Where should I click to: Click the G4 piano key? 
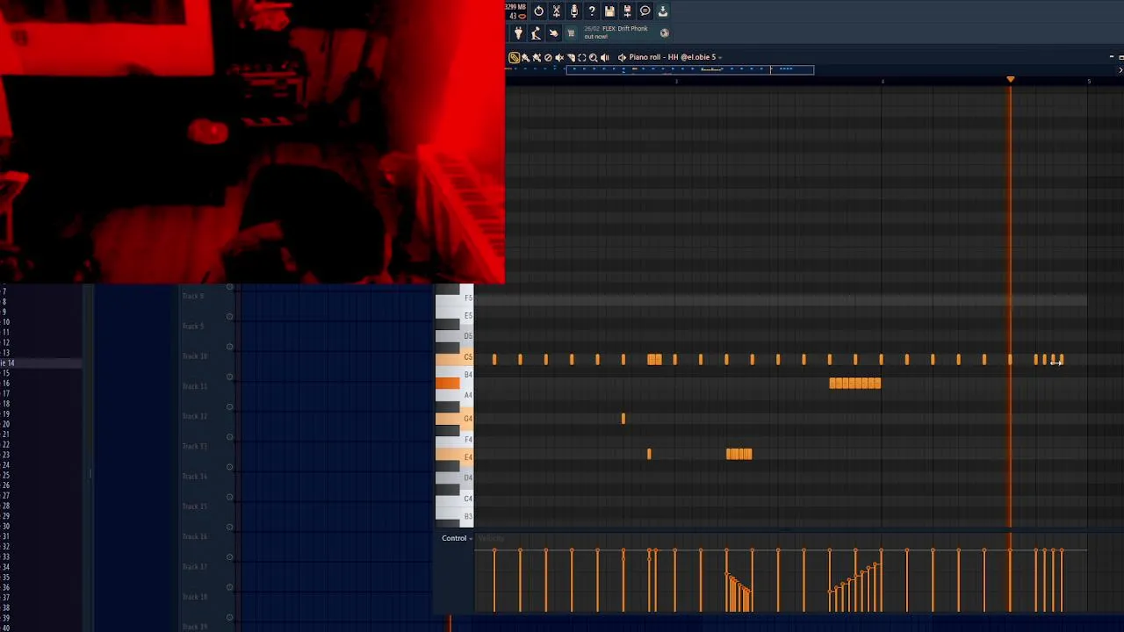(x=454, y=419)
